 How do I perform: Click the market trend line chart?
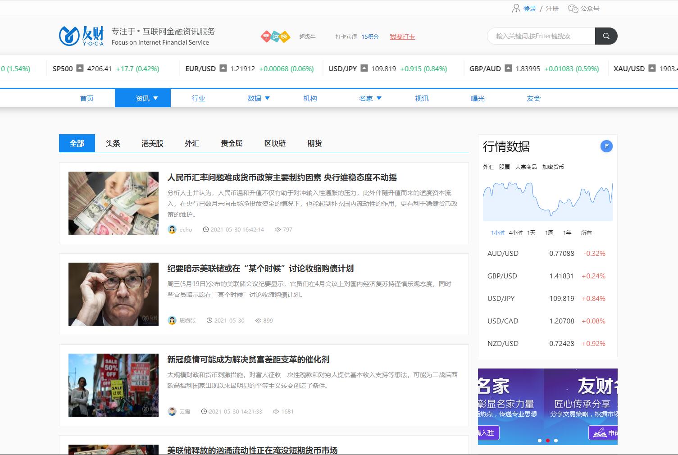(547, 200)
